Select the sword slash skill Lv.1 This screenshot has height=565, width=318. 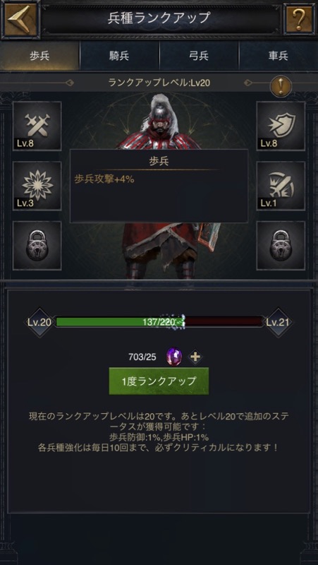281,186
